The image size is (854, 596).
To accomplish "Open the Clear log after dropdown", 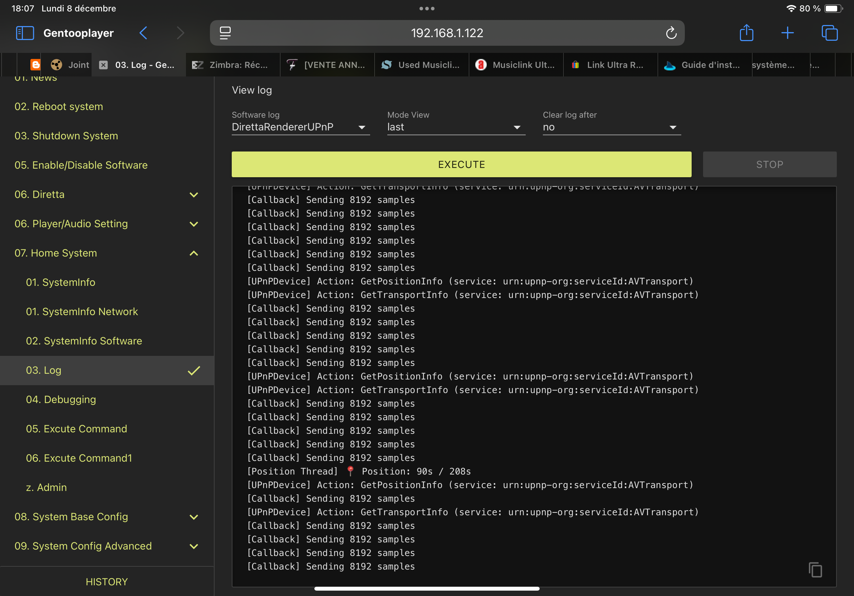I will tap(611, 127).
